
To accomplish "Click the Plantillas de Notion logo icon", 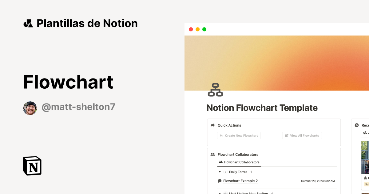I will coord(29,23).
